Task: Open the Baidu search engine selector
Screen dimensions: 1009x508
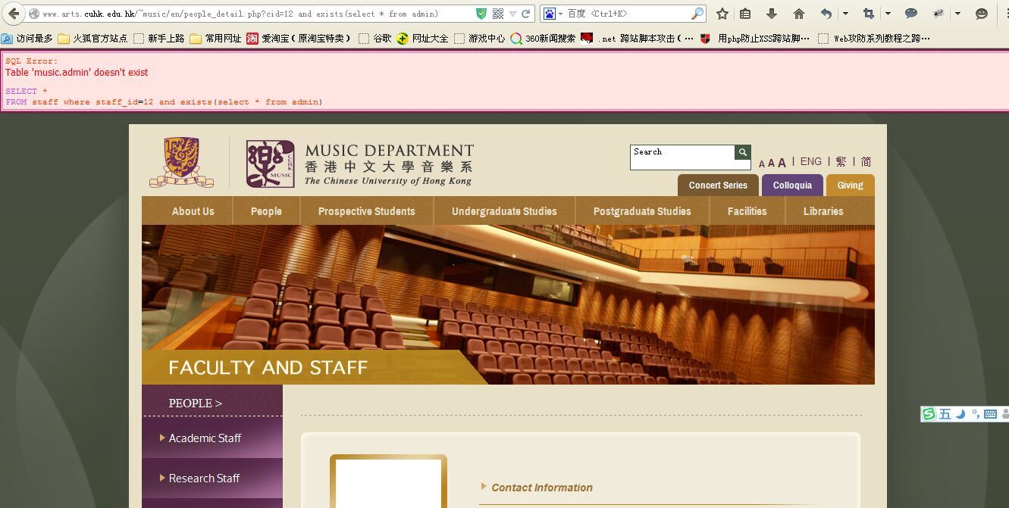Action: [x=553, y=14]
